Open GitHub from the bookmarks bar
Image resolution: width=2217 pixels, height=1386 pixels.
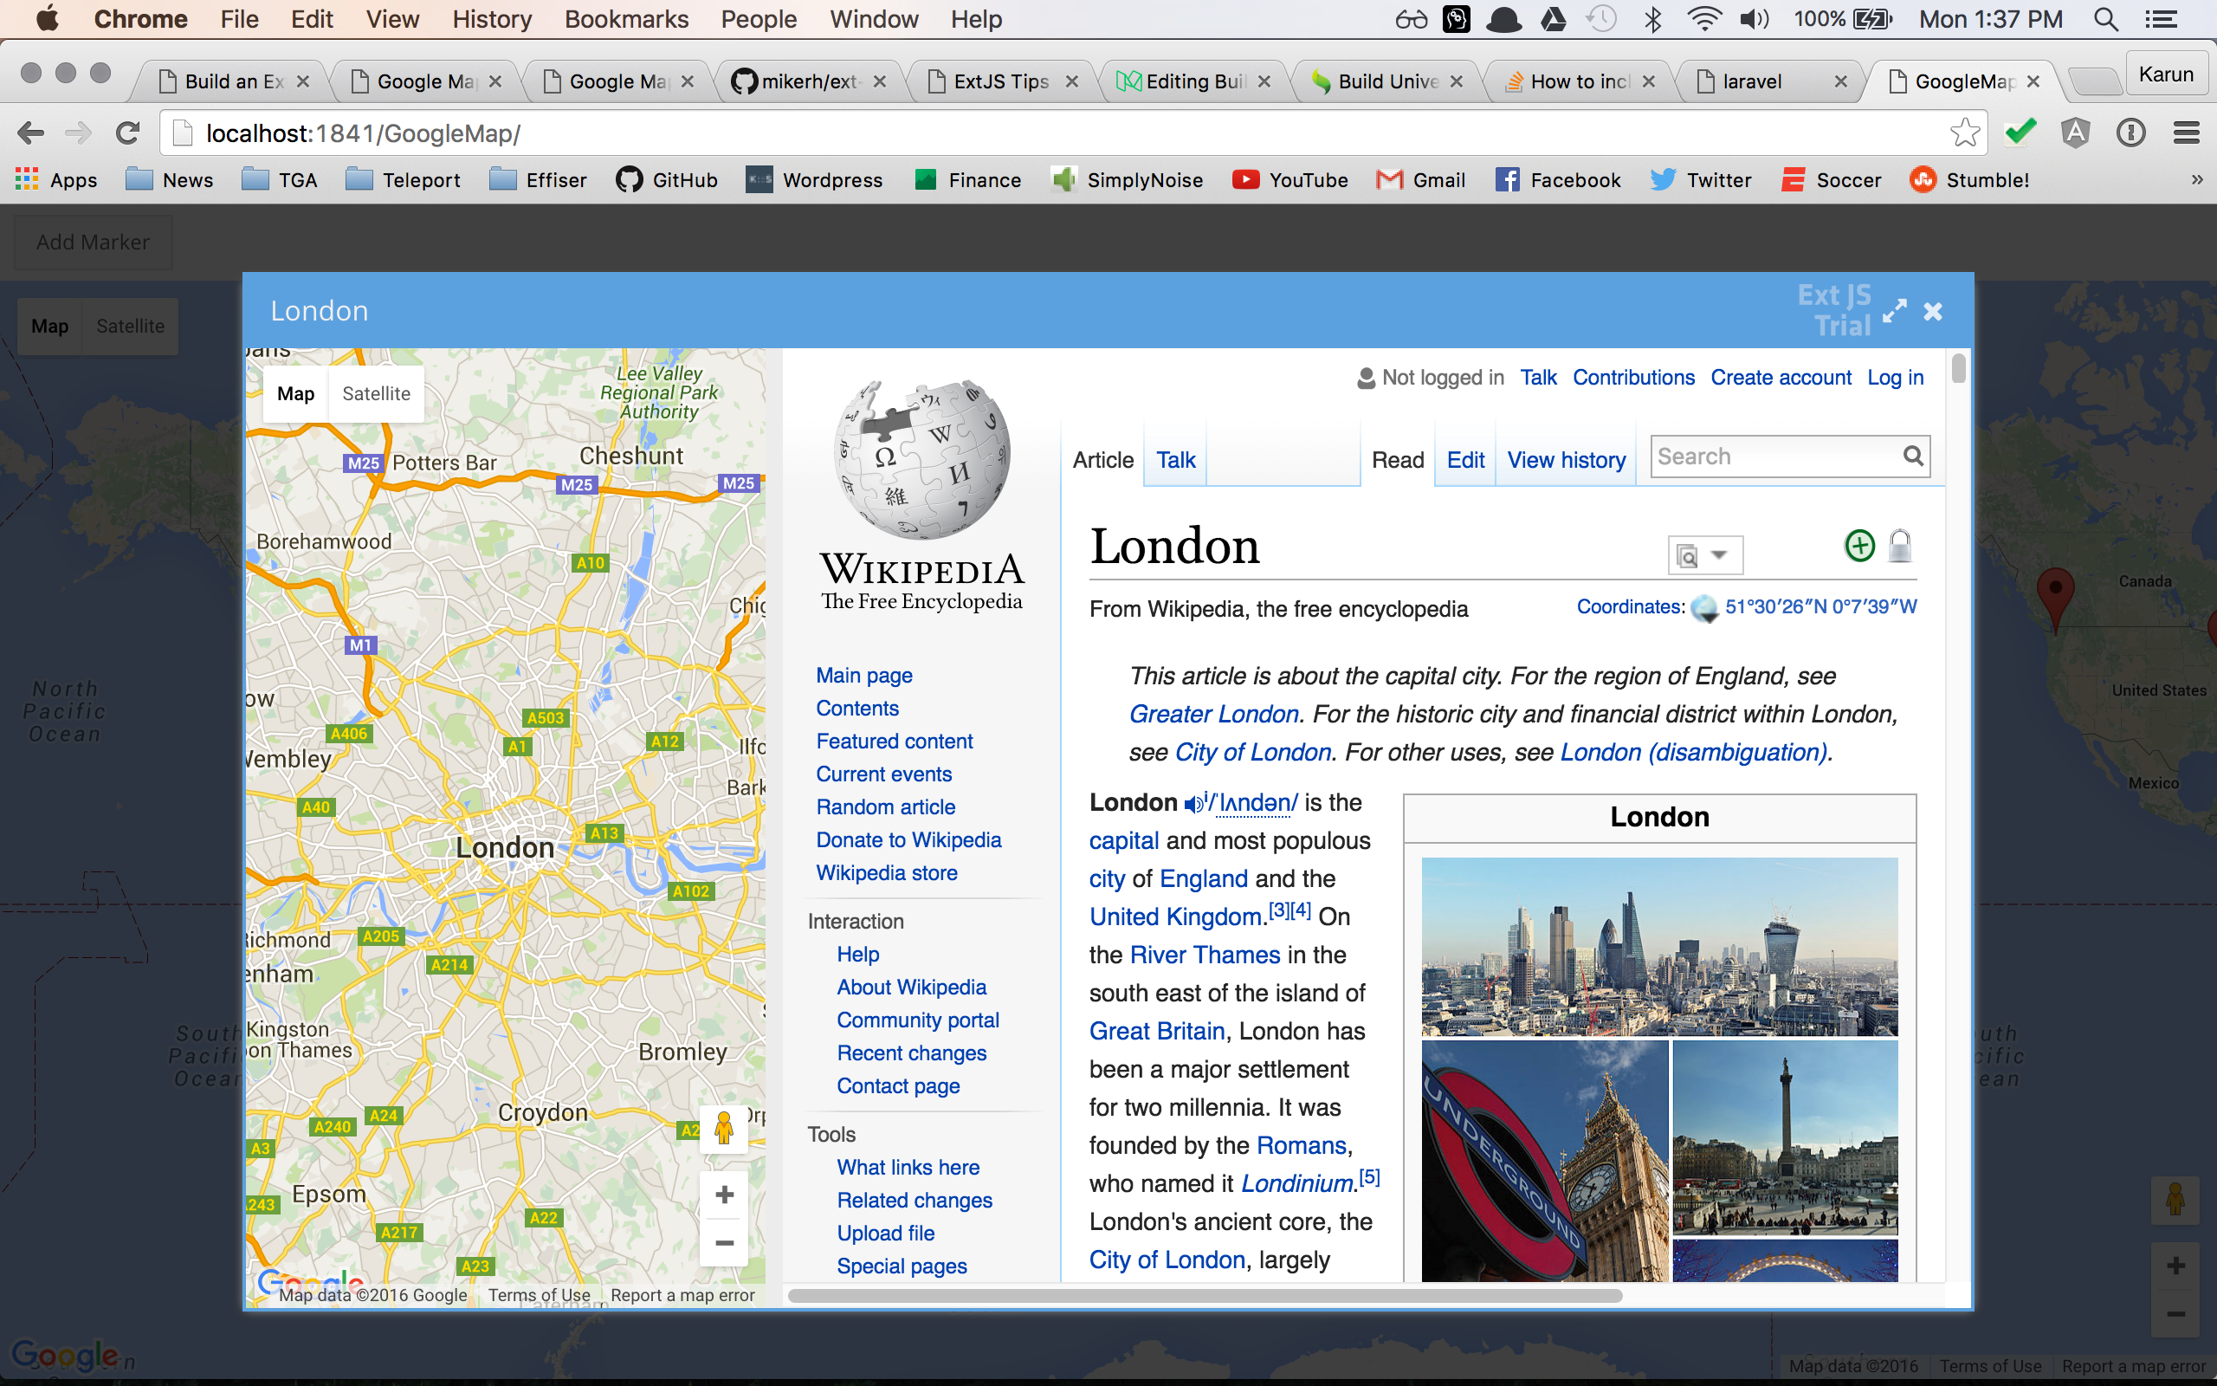point(668,179)
